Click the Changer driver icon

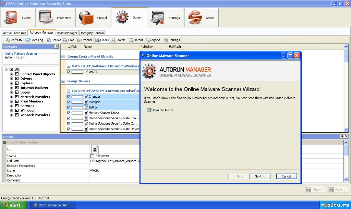(86, 97)
